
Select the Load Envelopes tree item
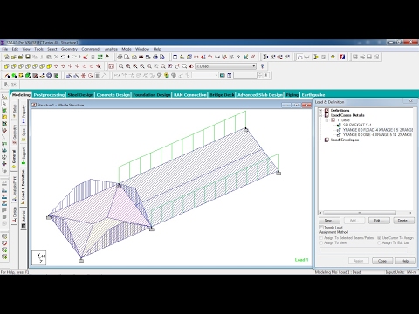(345, 140)
